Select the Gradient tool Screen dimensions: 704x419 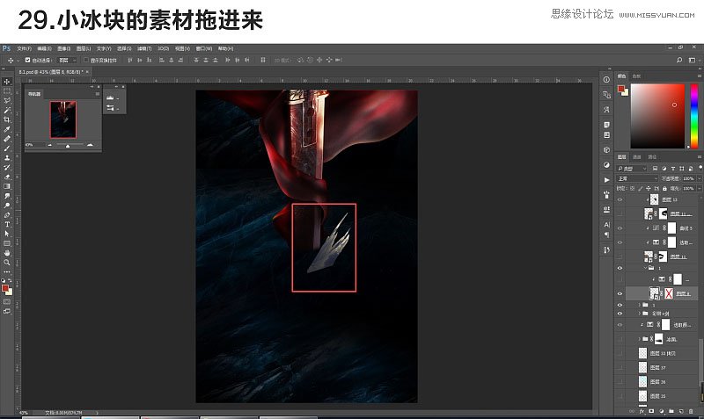(x=7, y=186)
